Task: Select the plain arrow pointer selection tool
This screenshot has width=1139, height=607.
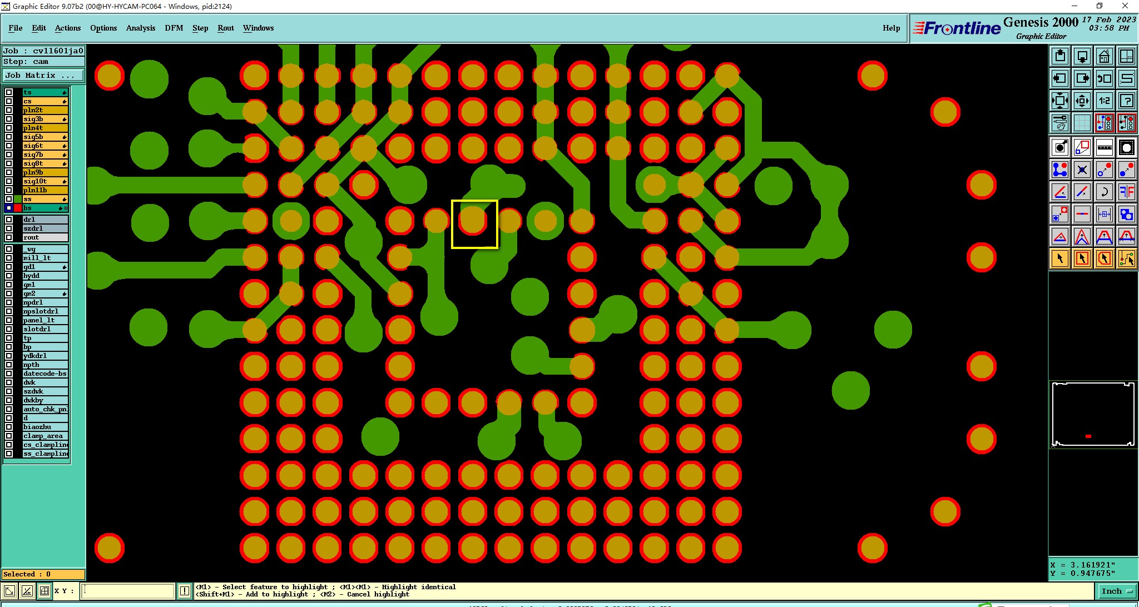Action: click(x=1060, y=258)
